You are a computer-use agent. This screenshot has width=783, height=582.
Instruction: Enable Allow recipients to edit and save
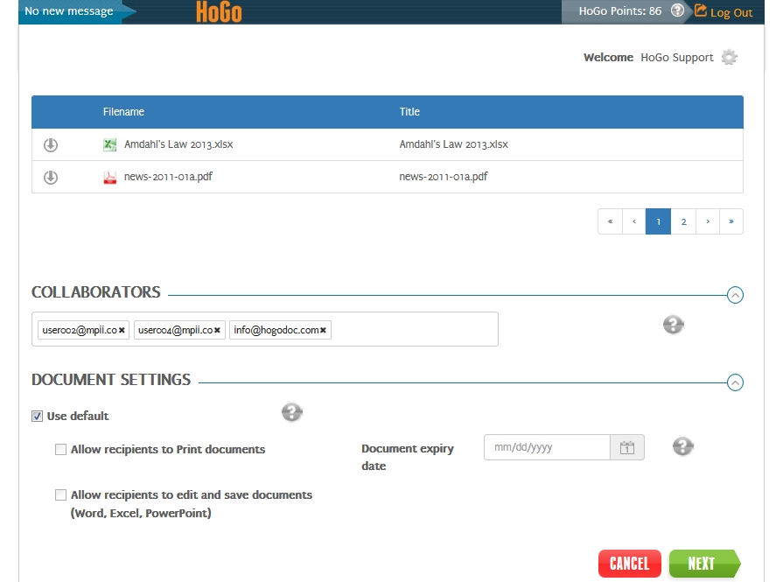[x=60, y=495]
